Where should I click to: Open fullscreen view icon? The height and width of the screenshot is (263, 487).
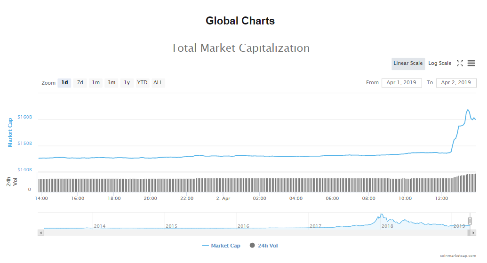click(x=460, y=64)
